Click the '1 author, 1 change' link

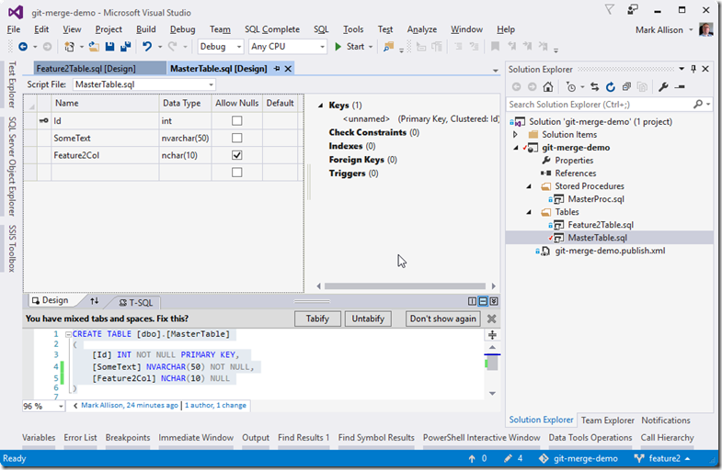[215, 405]
